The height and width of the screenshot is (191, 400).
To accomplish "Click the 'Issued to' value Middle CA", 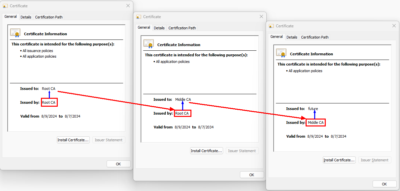I will click(x=183, y=99).
